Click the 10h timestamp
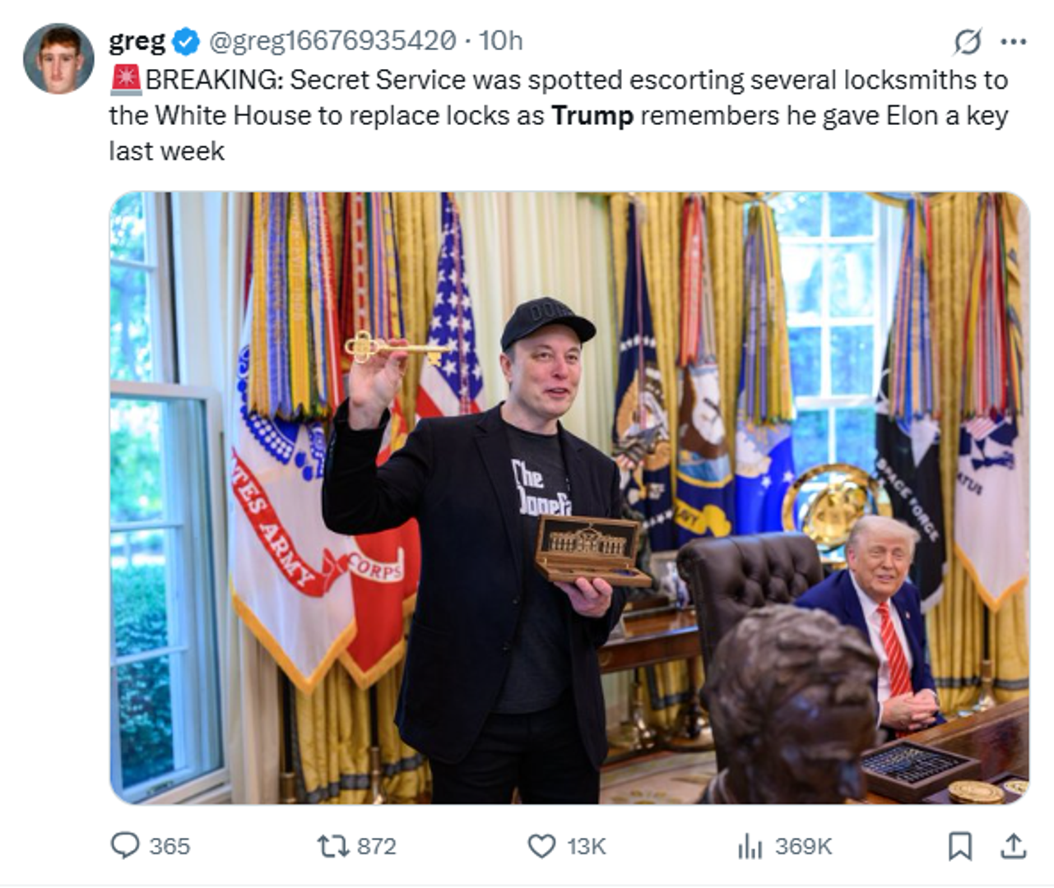This screenshot has width=1054, height=888. click(500, 40)
